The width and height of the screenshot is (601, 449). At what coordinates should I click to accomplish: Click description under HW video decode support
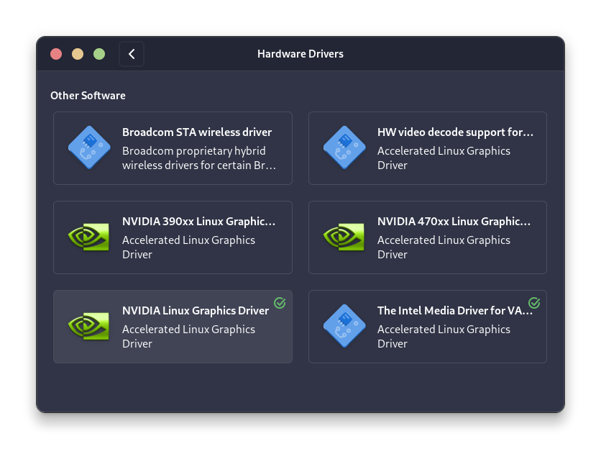(444, 158)
